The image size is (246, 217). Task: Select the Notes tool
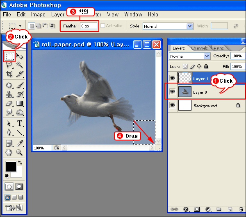(x=9, y=143)
